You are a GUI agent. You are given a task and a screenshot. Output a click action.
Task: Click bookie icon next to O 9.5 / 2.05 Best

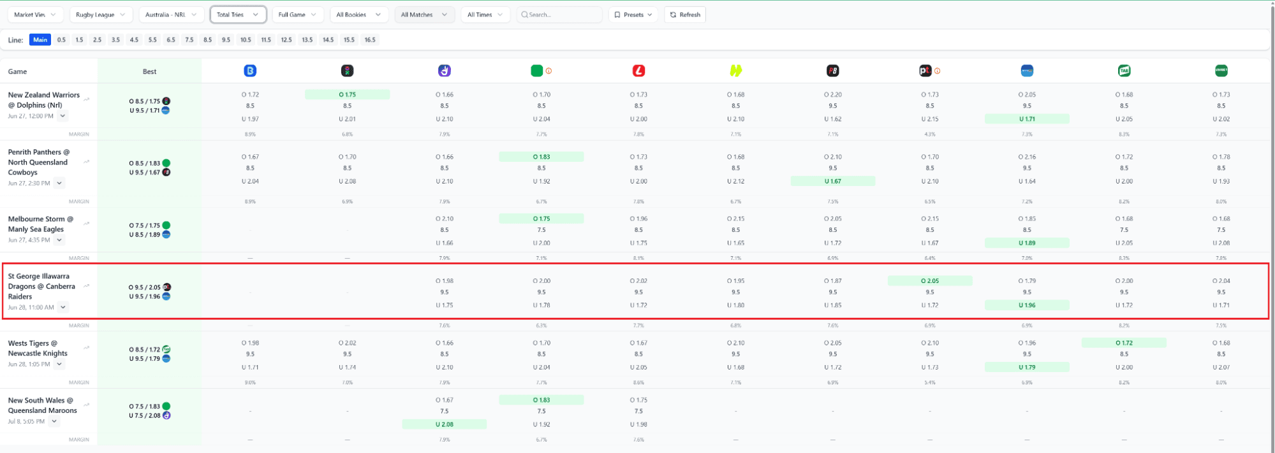166,287
